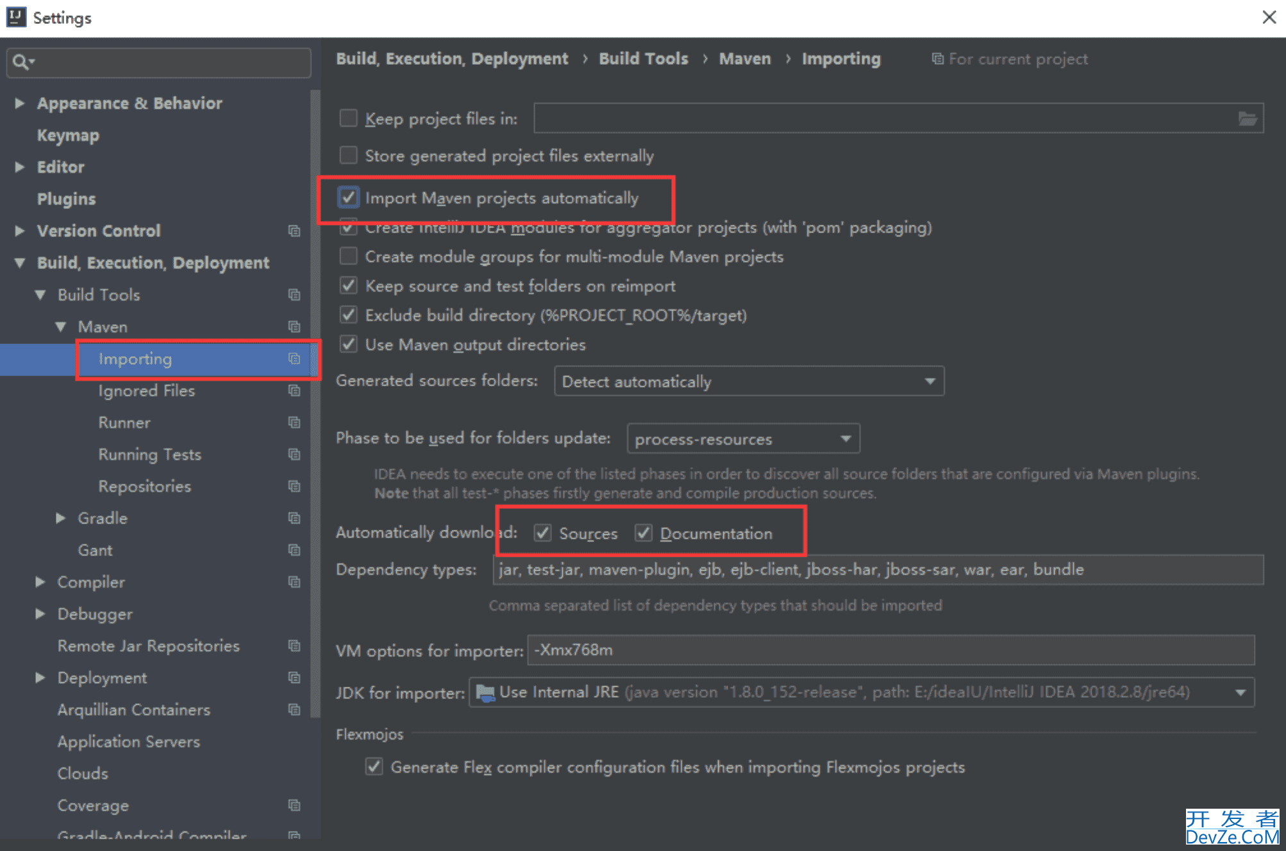Select Running Tests under Maven
Image resolution: width=1286 pixels, height=851 pixels.
tap(149, 454)
